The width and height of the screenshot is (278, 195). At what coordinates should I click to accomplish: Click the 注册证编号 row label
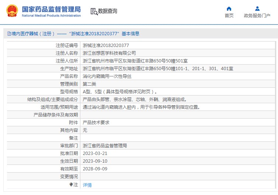click(67, 46)
